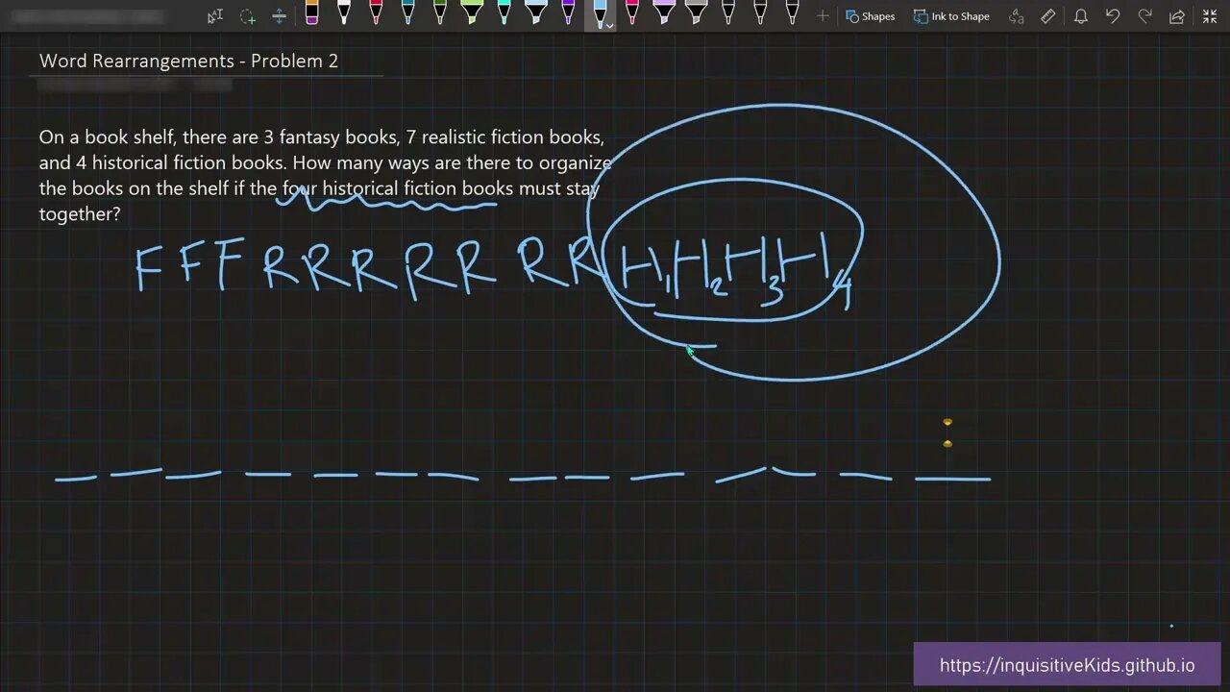Click the page title Word Rearrangements - Problem 2
The width and height of the screenshot is (1230, 692).
[188, 61]
